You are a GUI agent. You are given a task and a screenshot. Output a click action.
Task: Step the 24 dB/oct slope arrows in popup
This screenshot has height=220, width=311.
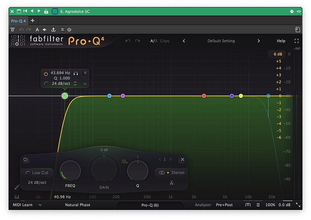(75, 83)
